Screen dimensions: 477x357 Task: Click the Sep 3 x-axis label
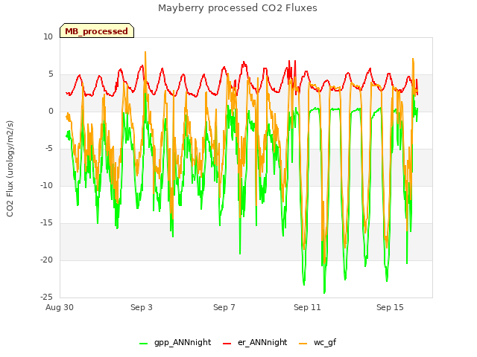coord(142,307)
